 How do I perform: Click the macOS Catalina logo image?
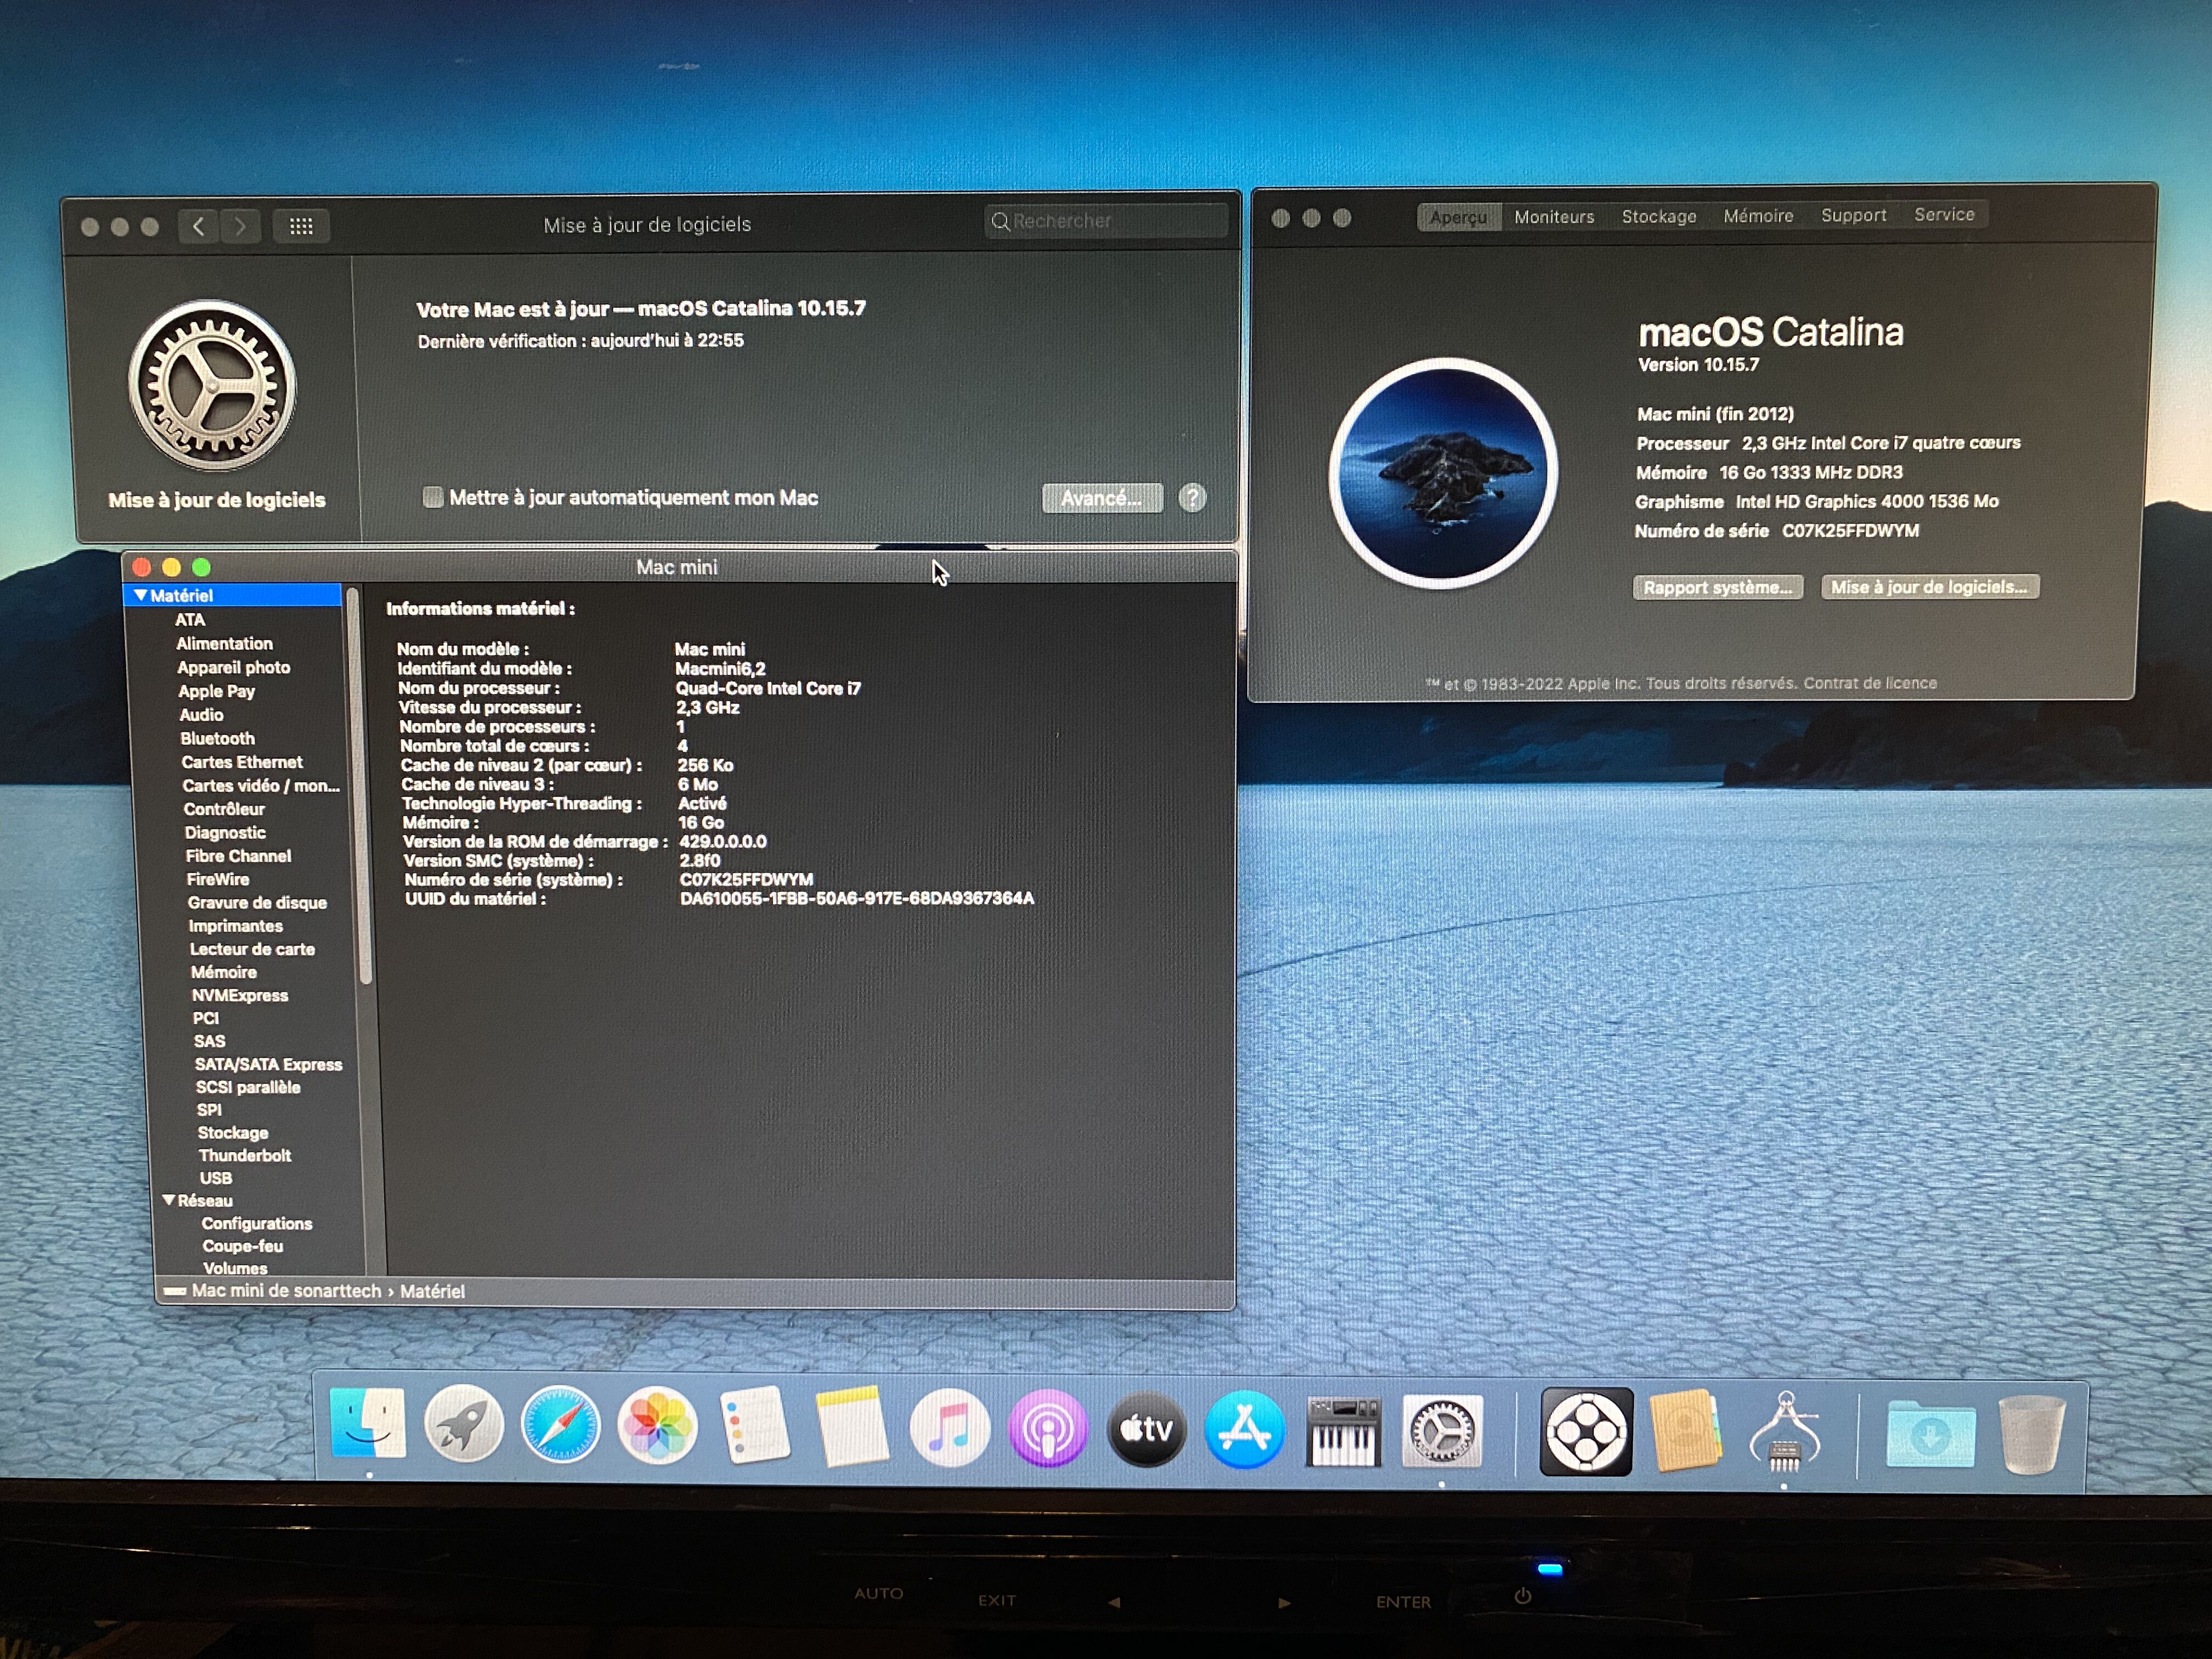coord(1442,473)
